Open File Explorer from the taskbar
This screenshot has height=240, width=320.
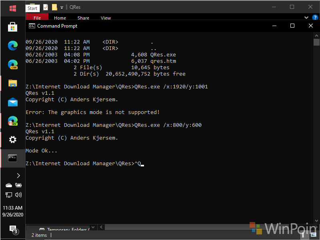13,83
